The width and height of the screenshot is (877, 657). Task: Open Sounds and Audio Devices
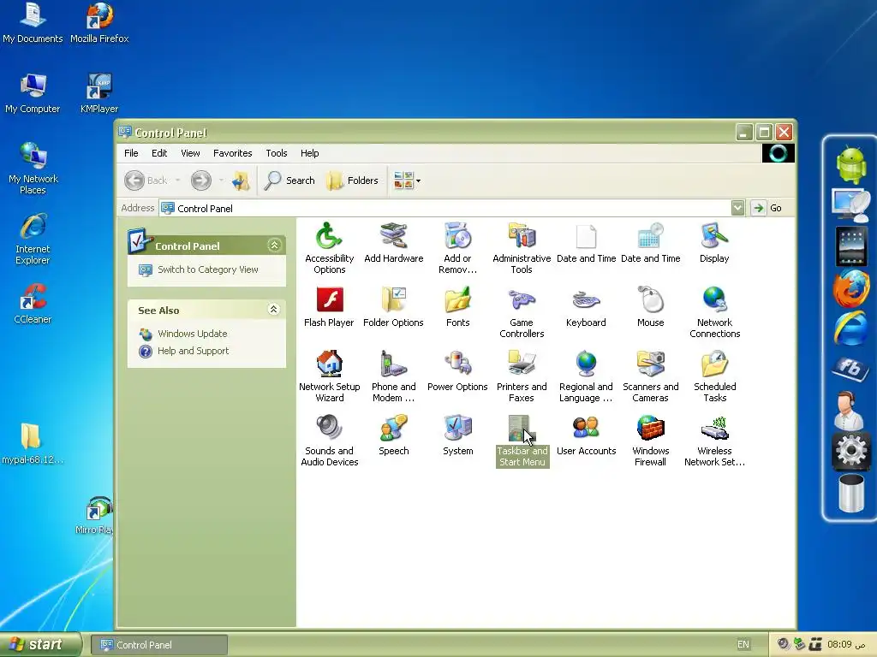[x=329, y=441]
